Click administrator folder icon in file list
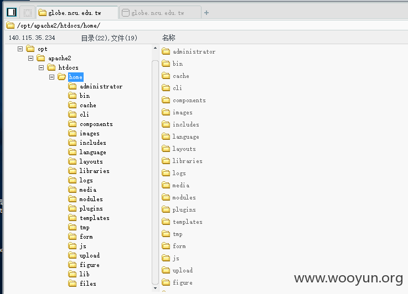This screenshot has height=294, width=408. [x=166, y=51]
